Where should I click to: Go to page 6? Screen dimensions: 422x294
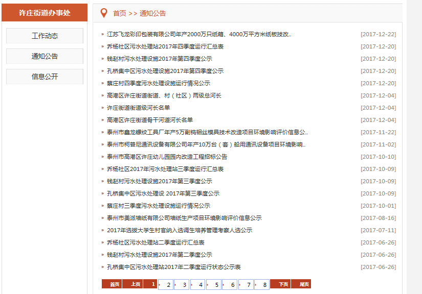(230, 285)
